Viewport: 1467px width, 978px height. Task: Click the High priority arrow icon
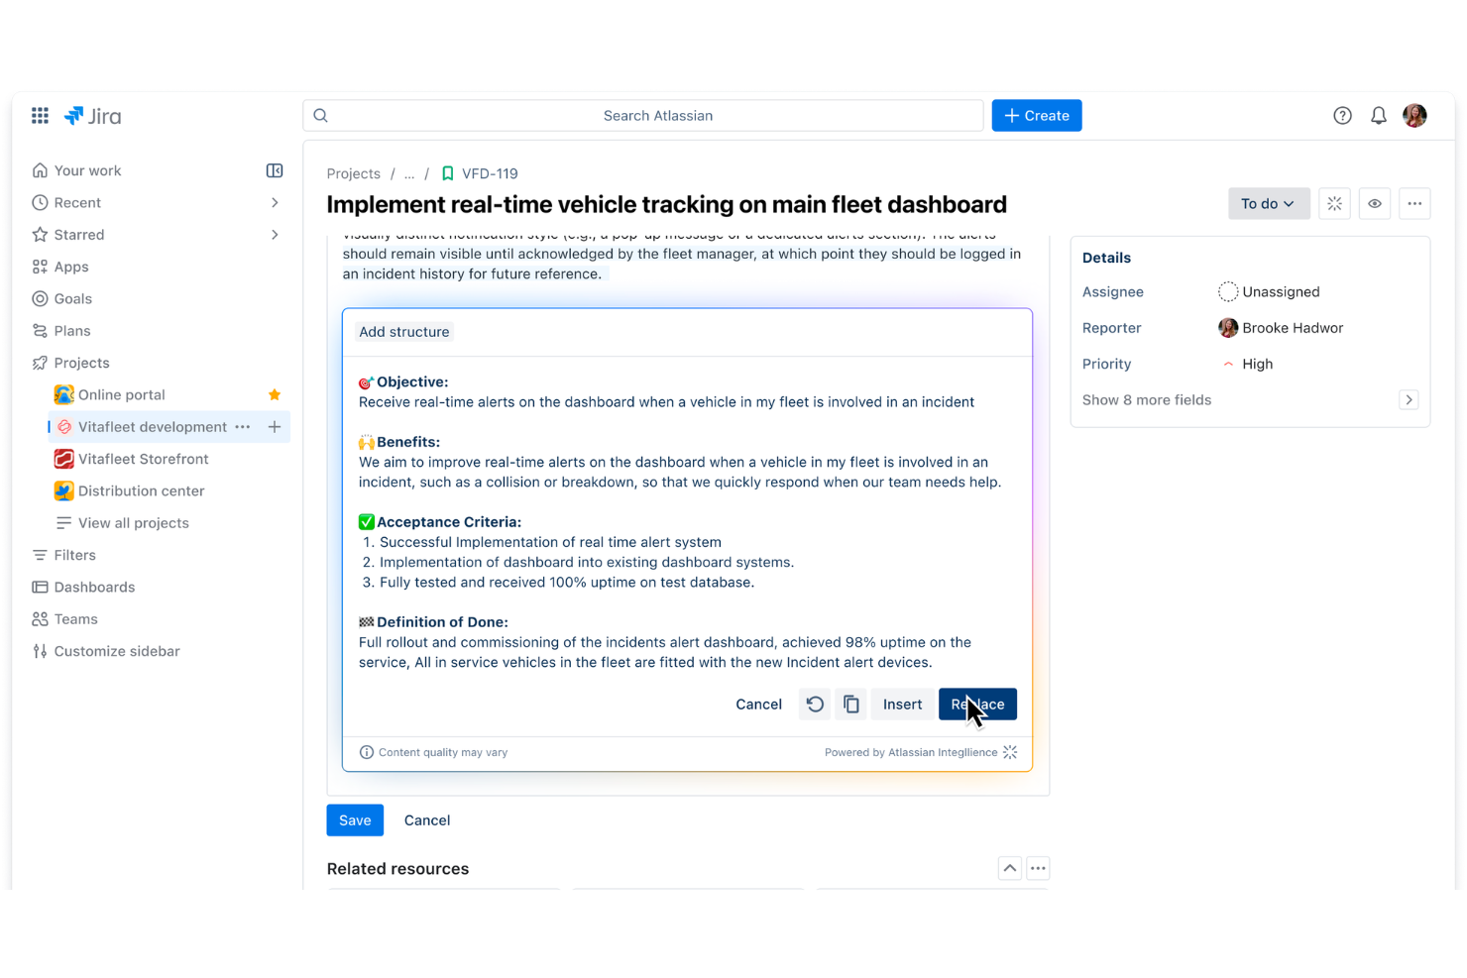(1228, 364)
